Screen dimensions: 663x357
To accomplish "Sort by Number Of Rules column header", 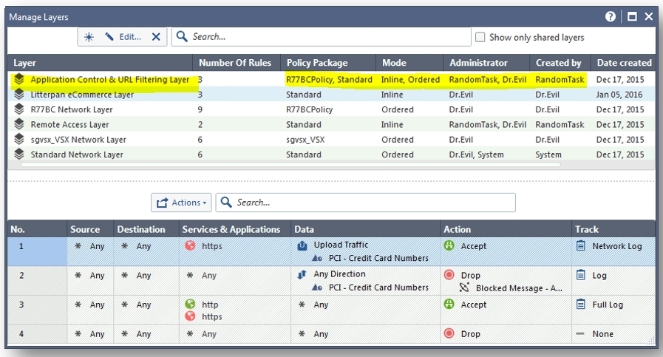I will pos(235,63).
